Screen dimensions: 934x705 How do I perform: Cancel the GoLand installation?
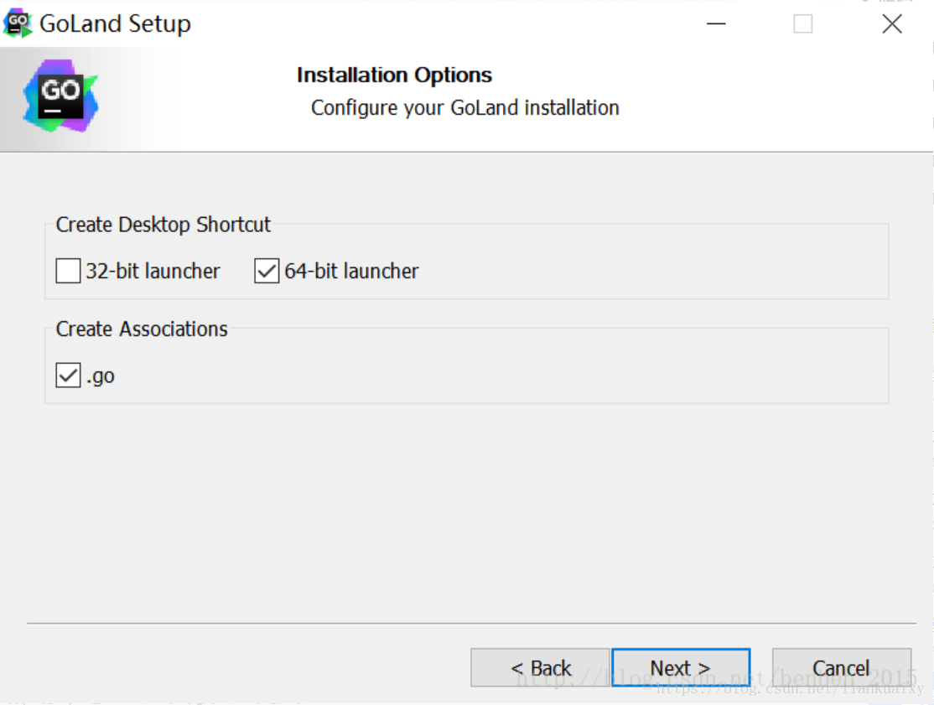[841, 668]
